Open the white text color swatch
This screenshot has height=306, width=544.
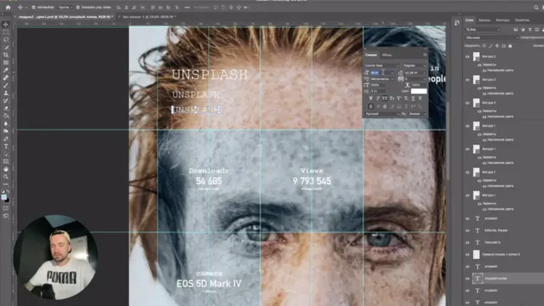[419, 91]
